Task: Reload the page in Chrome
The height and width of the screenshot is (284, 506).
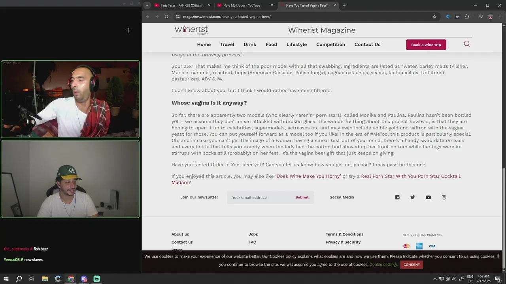Action: pyautogui.click(x=166, y=17)
